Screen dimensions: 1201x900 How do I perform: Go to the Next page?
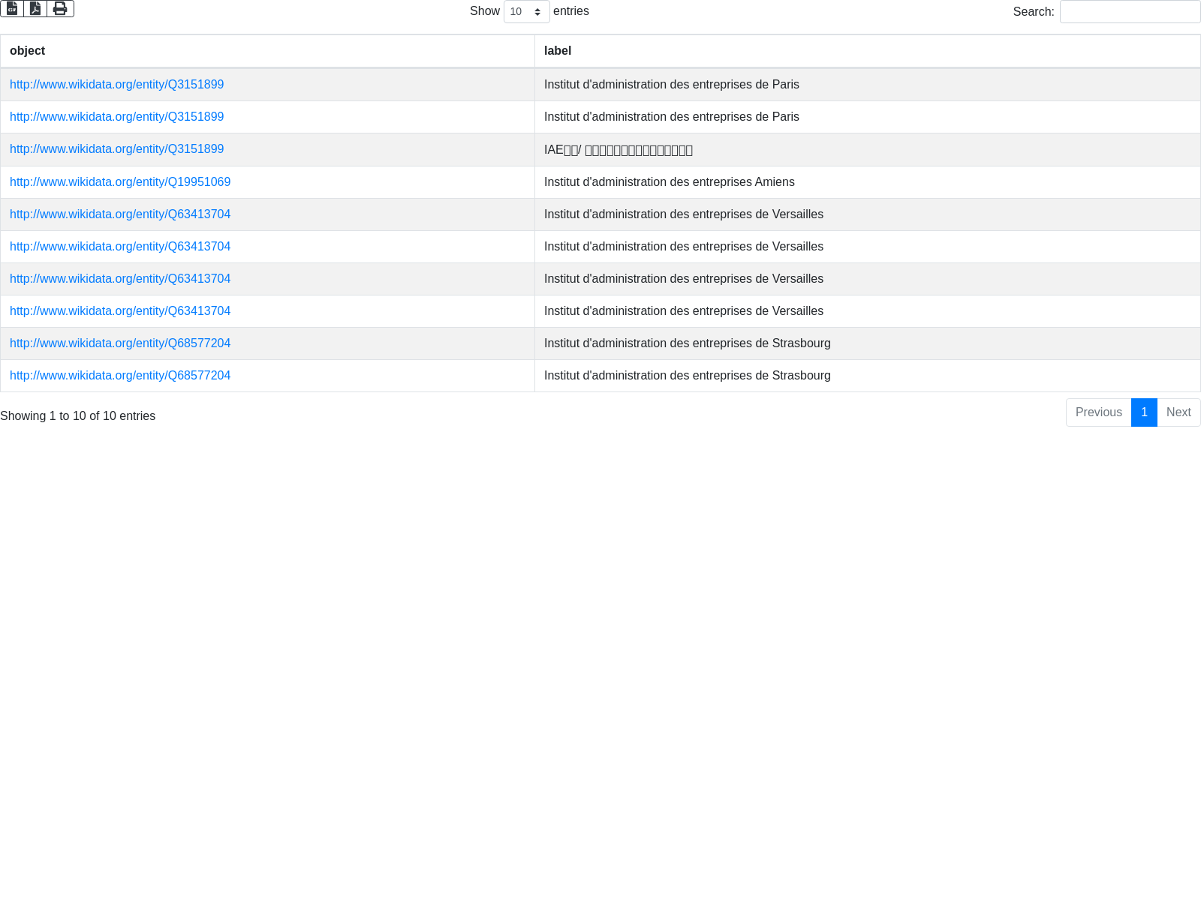pyautogui.click(x=1178, y=412)
